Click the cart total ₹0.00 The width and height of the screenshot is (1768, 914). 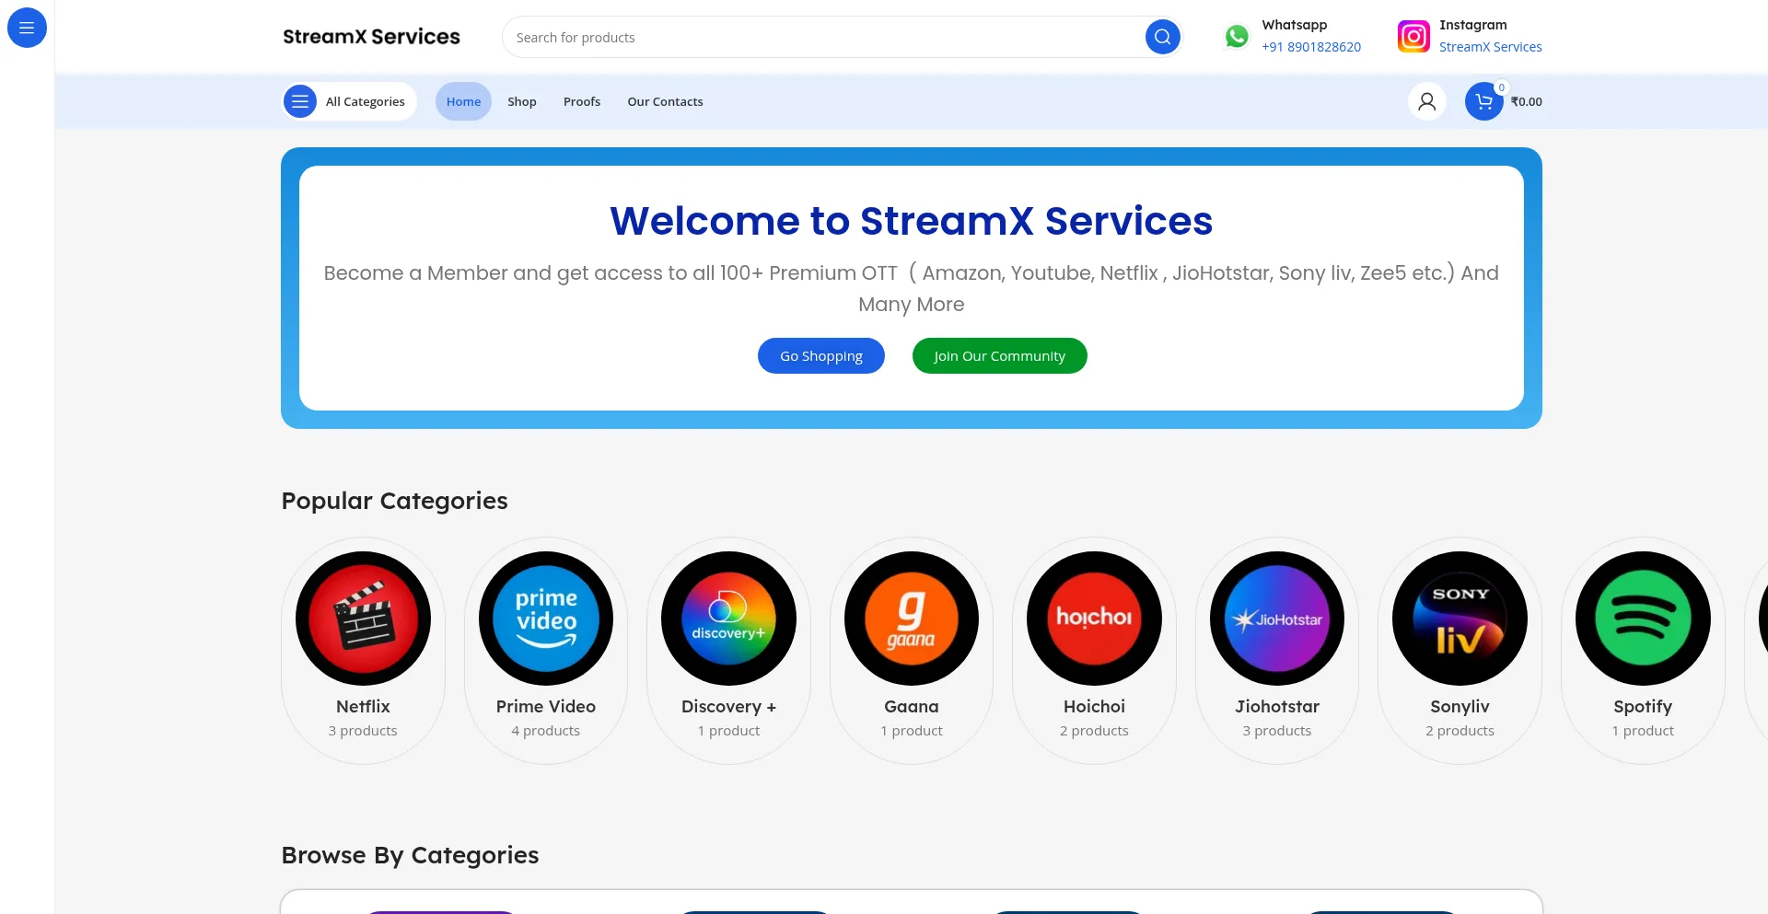pos(1526,102)
